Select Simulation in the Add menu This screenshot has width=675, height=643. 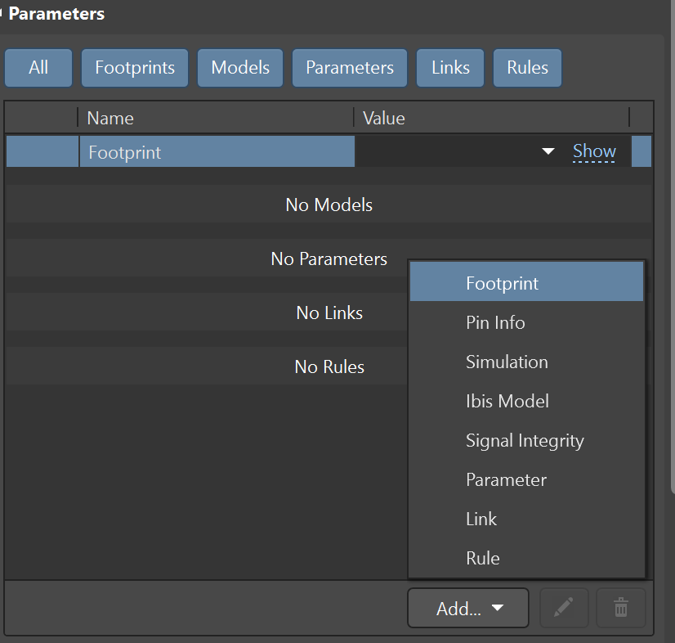point(507,362)
